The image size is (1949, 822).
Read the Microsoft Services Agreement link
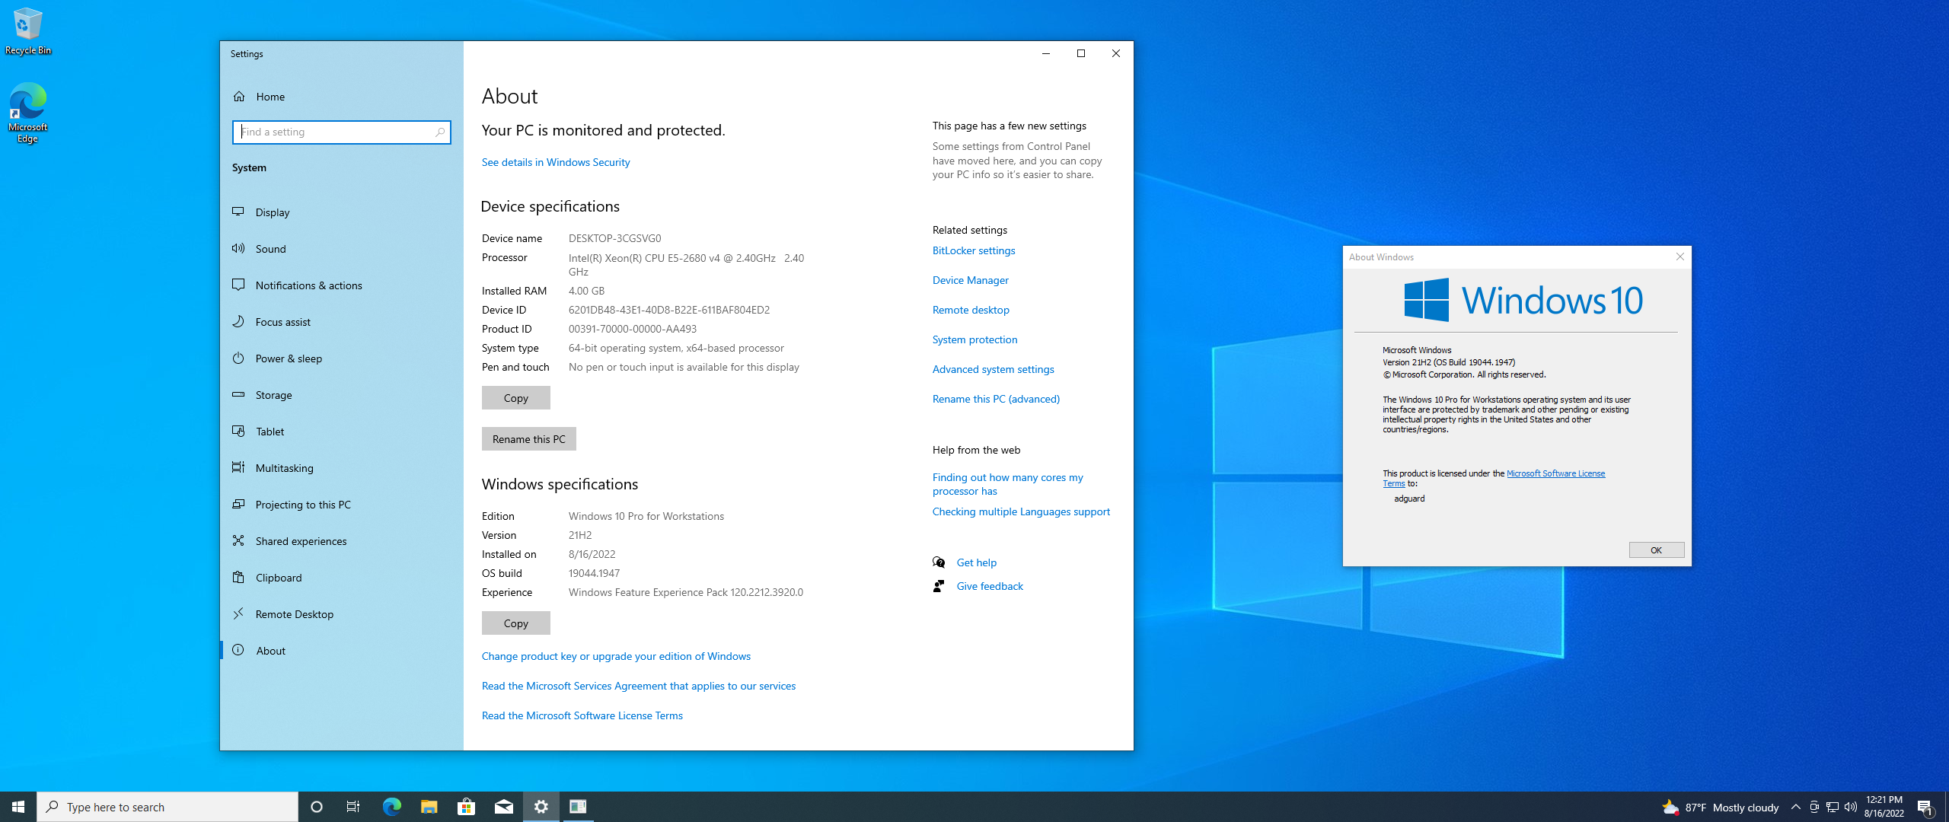(639, 686)
